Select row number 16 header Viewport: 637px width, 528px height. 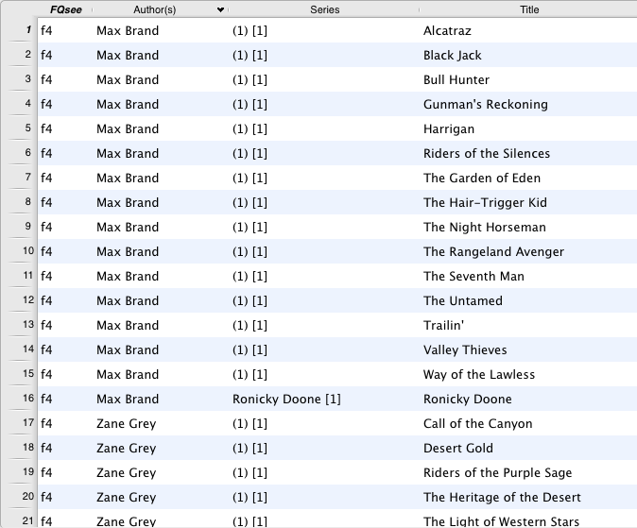19,399
